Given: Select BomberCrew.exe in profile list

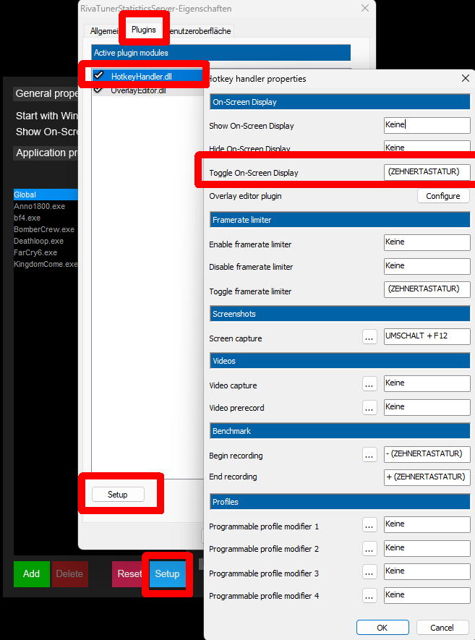Looking at the screenshot, I should coord(46,229).
